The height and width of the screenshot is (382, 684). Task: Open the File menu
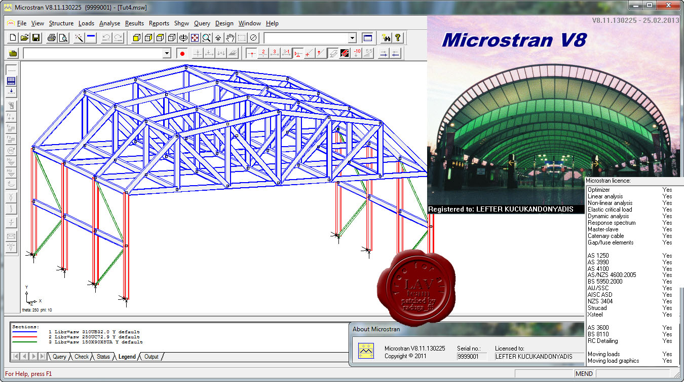(x=21, y=23)
